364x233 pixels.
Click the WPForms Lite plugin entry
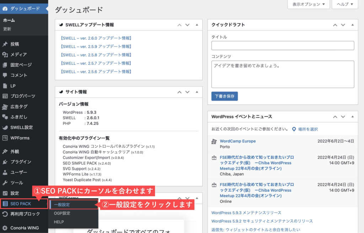click(82, 174)
